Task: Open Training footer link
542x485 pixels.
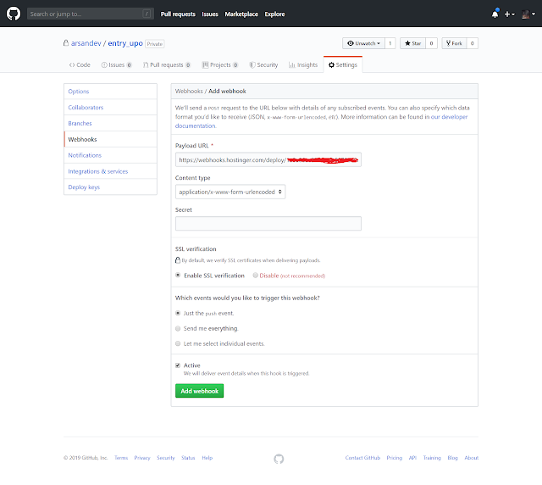Action: 432,458
